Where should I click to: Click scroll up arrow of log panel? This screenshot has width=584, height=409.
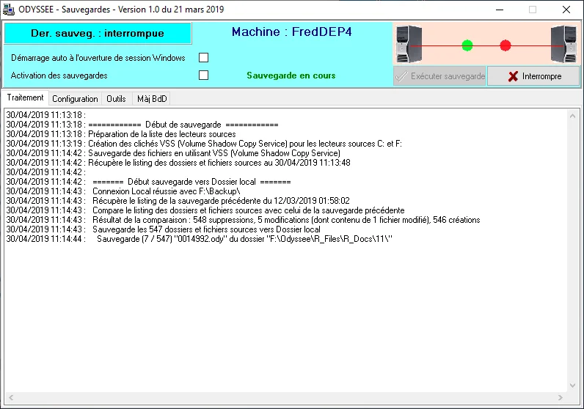(572, 116)
